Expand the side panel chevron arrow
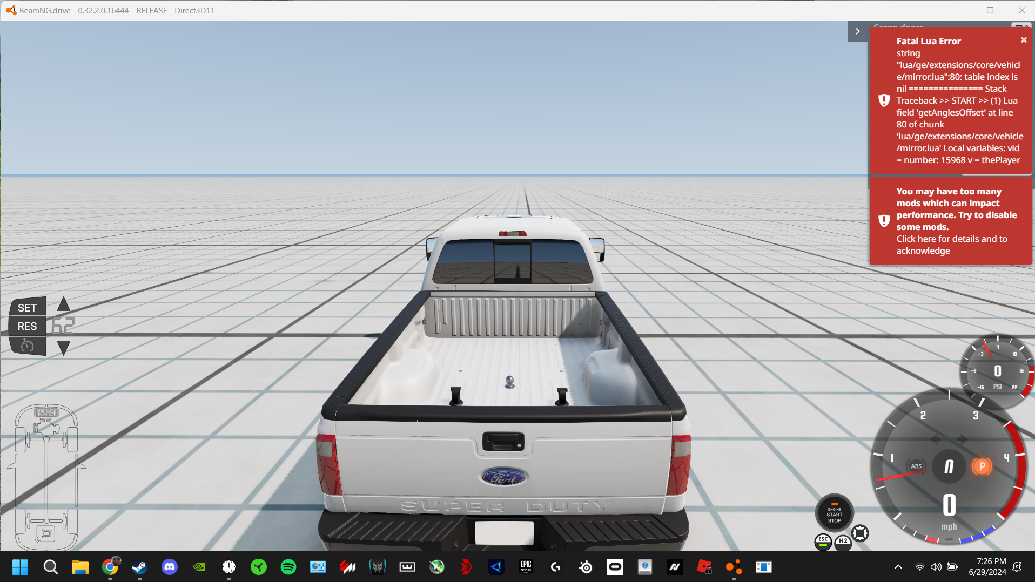This screenshot has height=582, width=1035. [857, 31]
